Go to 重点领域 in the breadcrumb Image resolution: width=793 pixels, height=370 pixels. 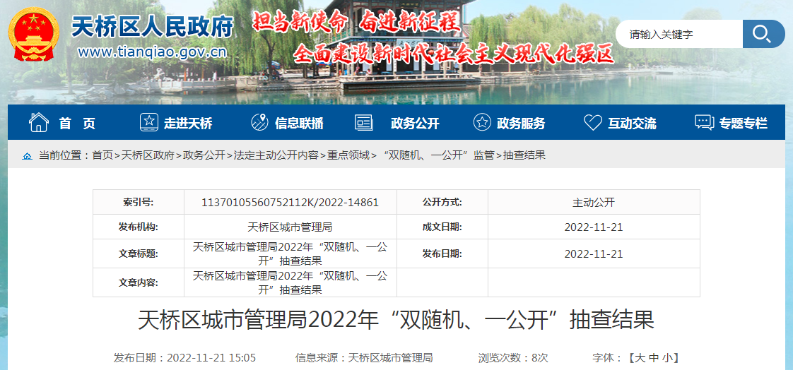[348, 155]
